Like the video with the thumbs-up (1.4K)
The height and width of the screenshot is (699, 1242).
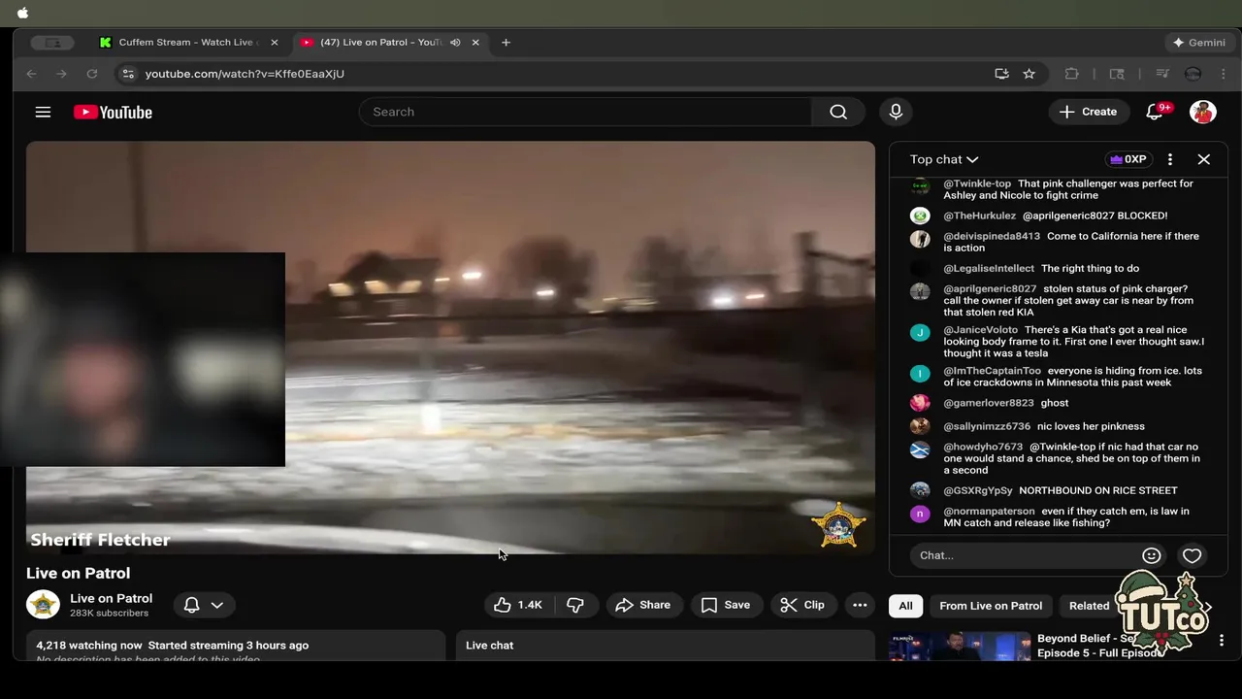[519, 605]
